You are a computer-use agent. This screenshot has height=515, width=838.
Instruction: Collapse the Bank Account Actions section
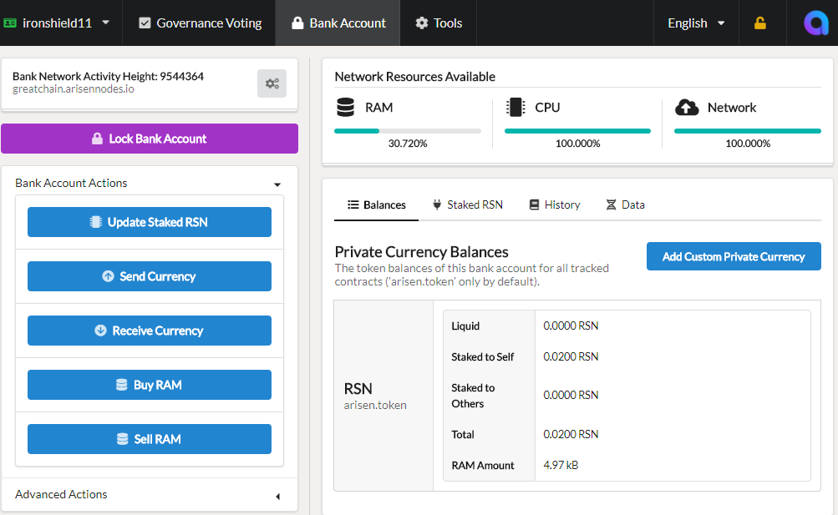pyautogui.click(x=277, y=184)
